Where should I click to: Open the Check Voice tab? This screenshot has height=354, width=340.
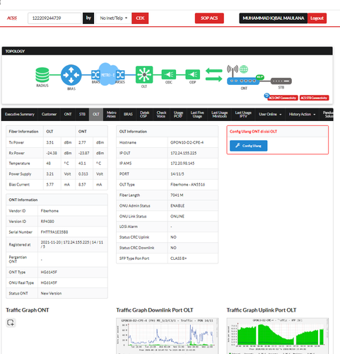click(x=161, y=114)
